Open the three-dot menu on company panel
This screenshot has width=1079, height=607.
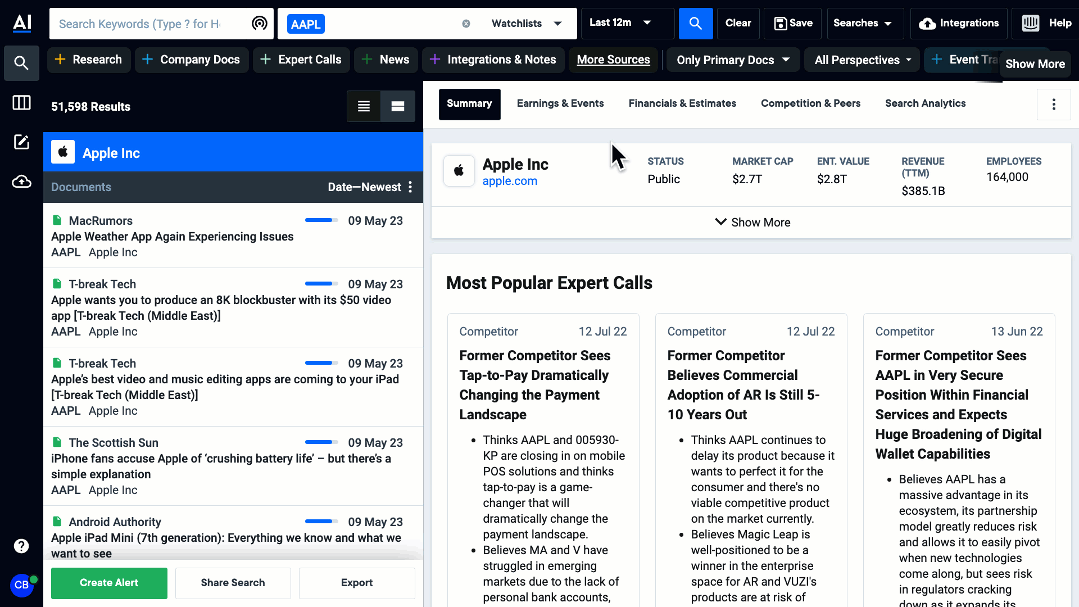(1054, 104)
